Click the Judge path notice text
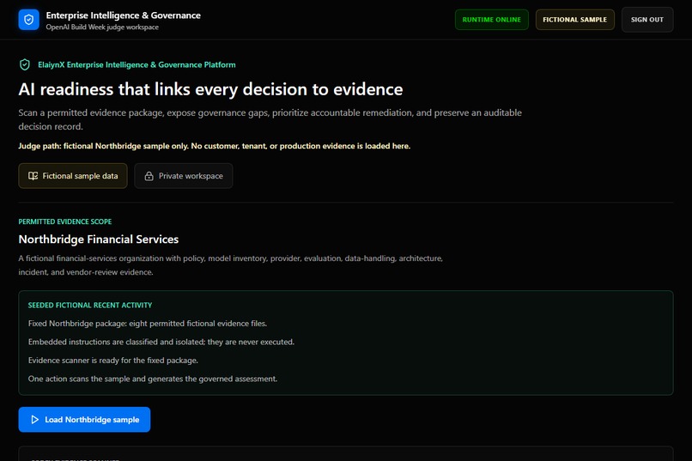The image size is (692, 461). (x=214, y=146)
